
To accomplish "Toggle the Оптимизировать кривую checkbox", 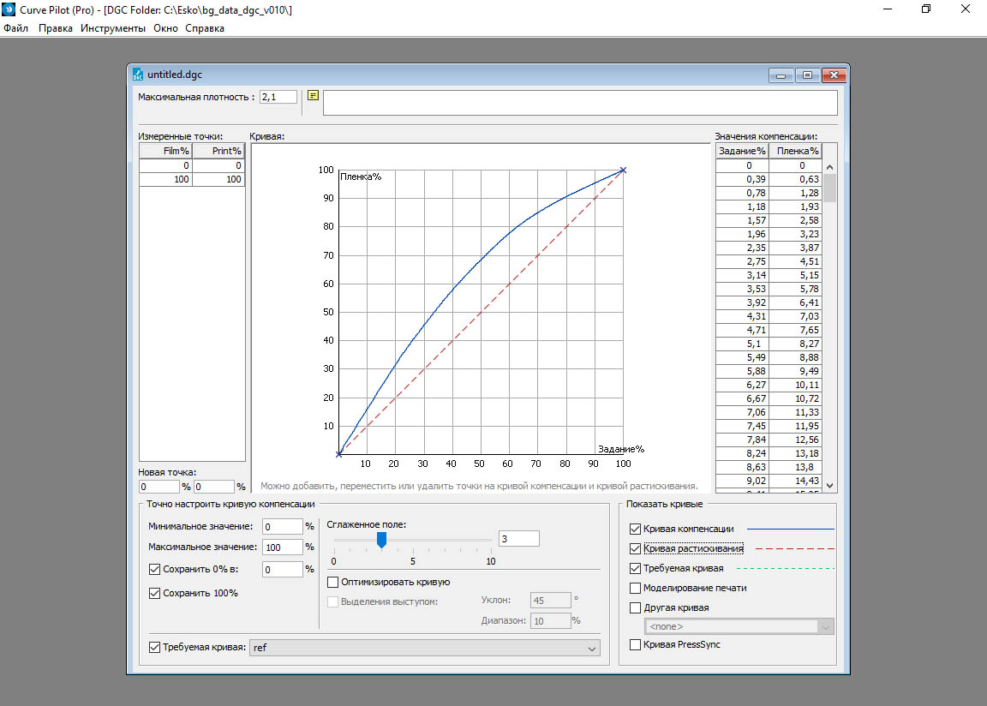I will (333, 582).
